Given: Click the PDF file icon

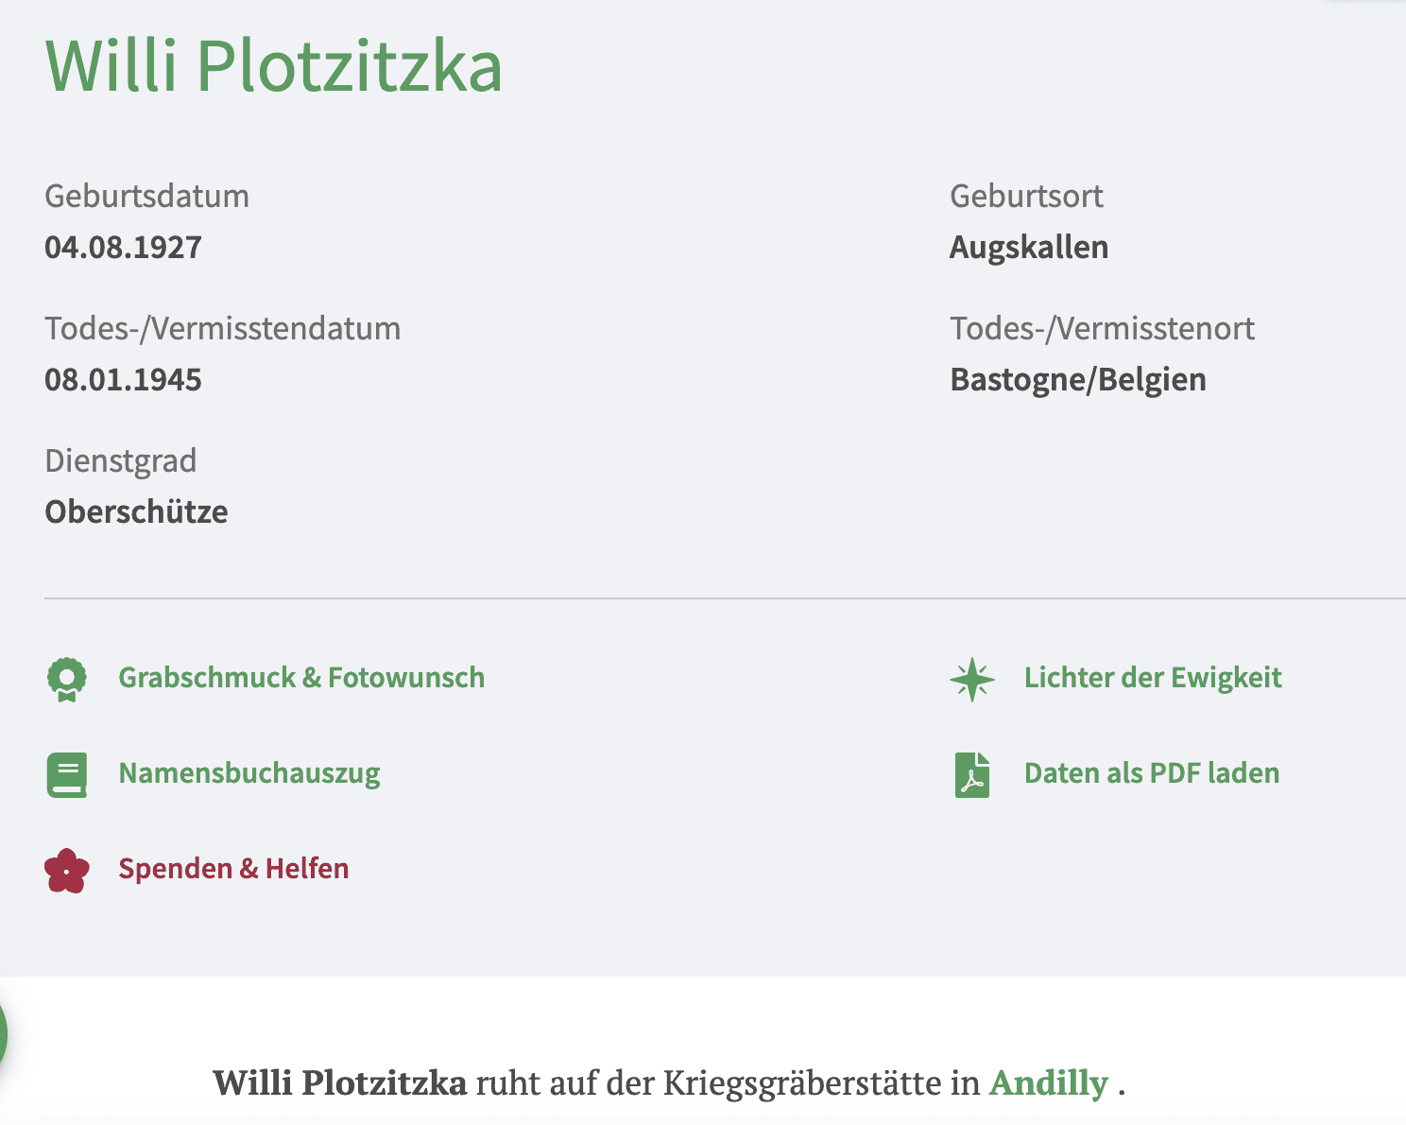Looking at the screenshot, I should point(971,774).
